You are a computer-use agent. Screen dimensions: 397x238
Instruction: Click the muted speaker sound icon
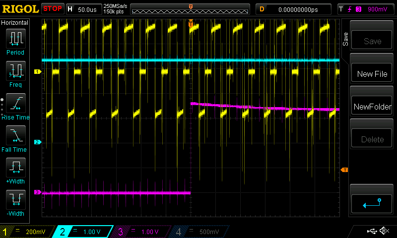[384, 231]
